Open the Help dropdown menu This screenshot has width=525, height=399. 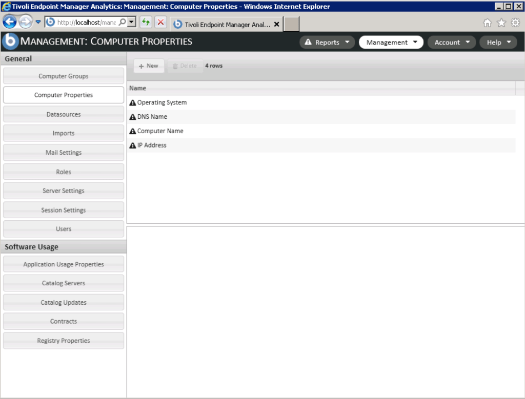[x=498, y=43]
